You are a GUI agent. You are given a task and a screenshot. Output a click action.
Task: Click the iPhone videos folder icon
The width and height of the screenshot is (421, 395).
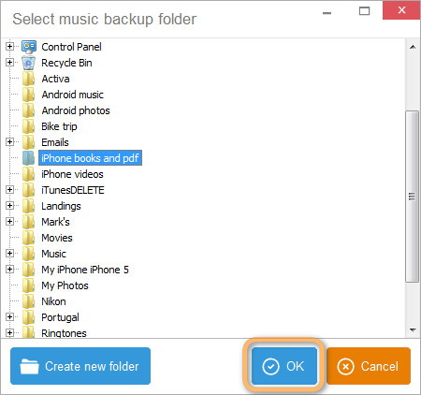click(29, 174)
